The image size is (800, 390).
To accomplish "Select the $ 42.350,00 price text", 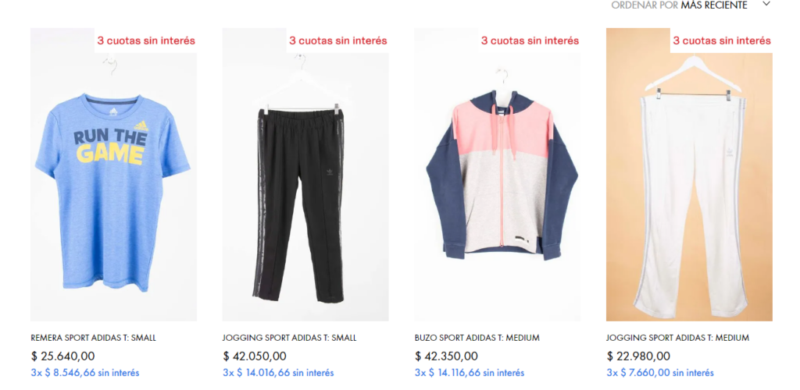I will pos(446,356).
